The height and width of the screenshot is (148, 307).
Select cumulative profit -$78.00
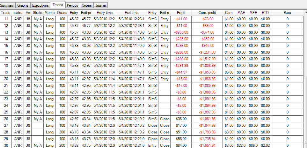click(207, 19)
